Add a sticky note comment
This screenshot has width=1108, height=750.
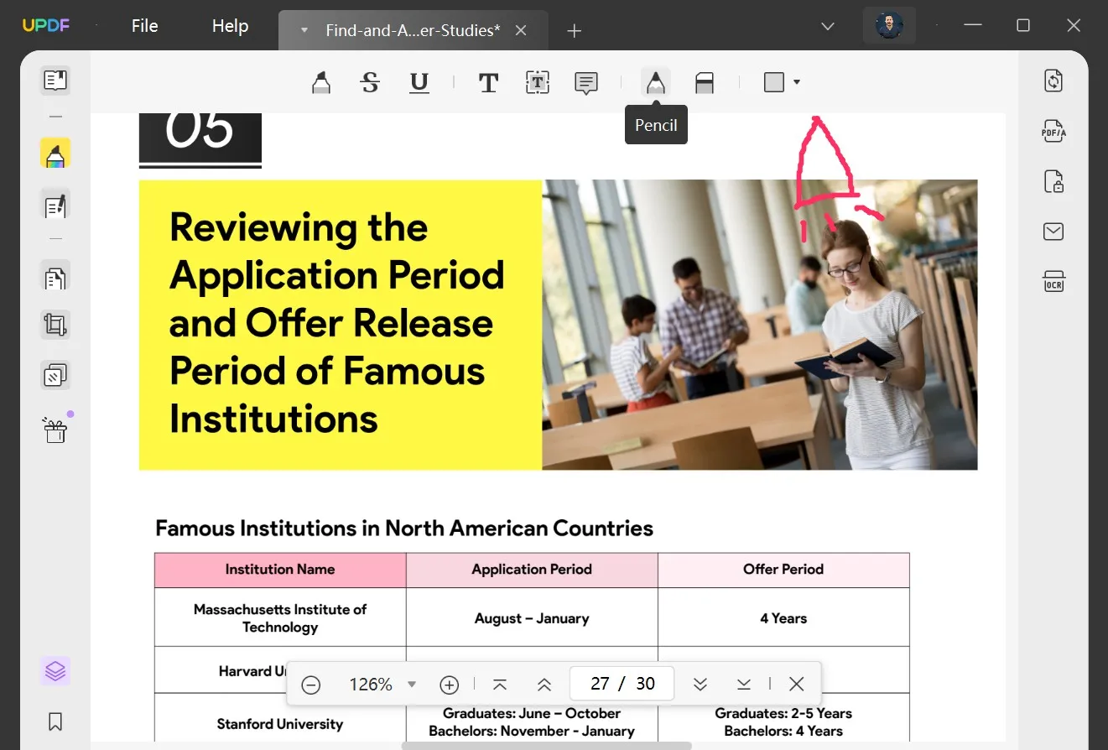pos(585,81)
